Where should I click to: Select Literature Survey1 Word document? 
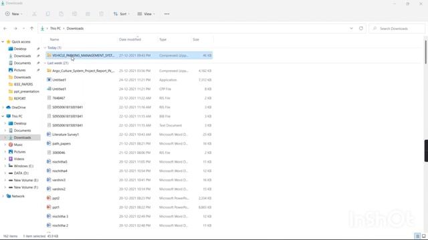coord(129,135)
